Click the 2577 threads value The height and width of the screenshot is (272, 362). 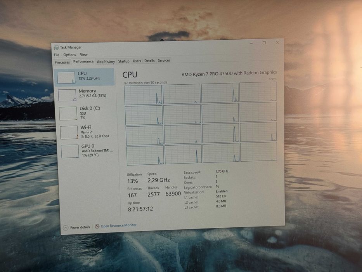(154, 194)
